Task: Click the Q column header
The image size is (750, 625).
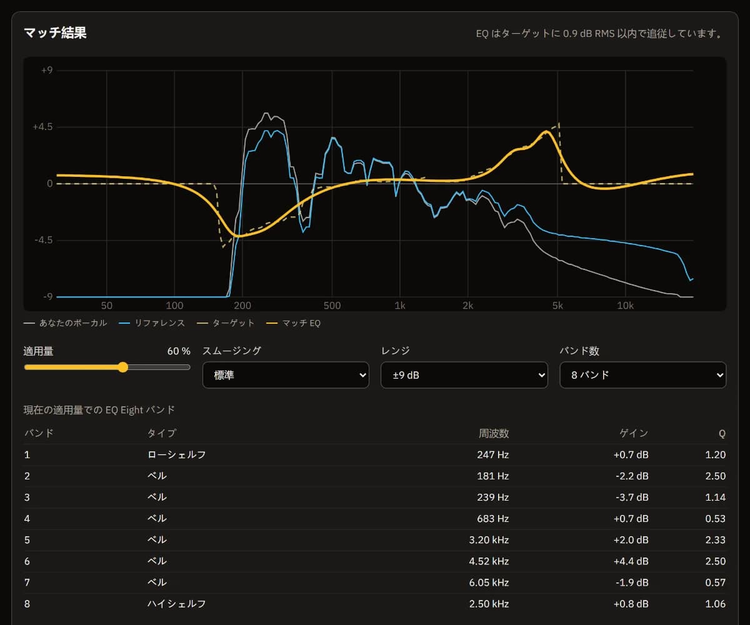Action: pos(722,433)
